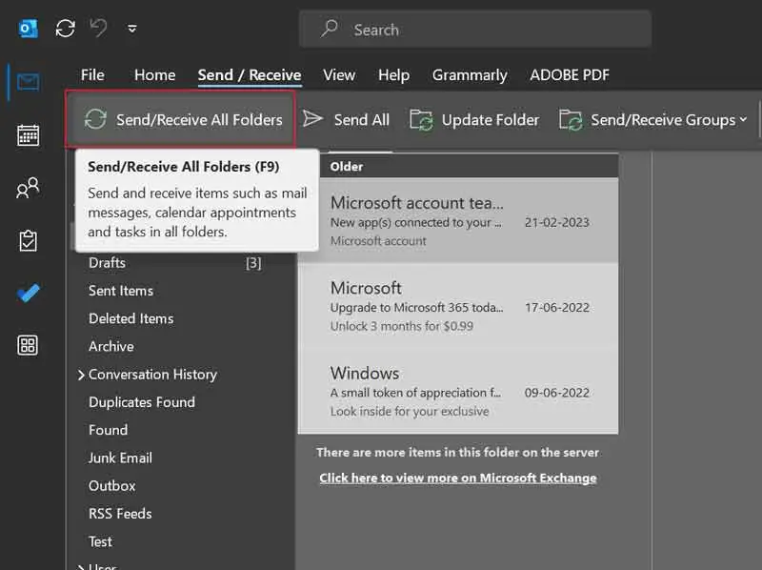The width and height of the screenshot is (762, 570).
Task: Click the Update Folder icon
Action: tap(421, 120)
